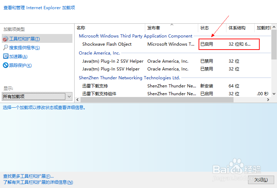
Task: Click the vertical scrollbar thumb
Action: tap(274, 45)
